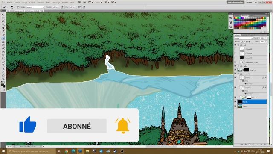Select the Zoom tool in toolbox

[x=3, y=79]
